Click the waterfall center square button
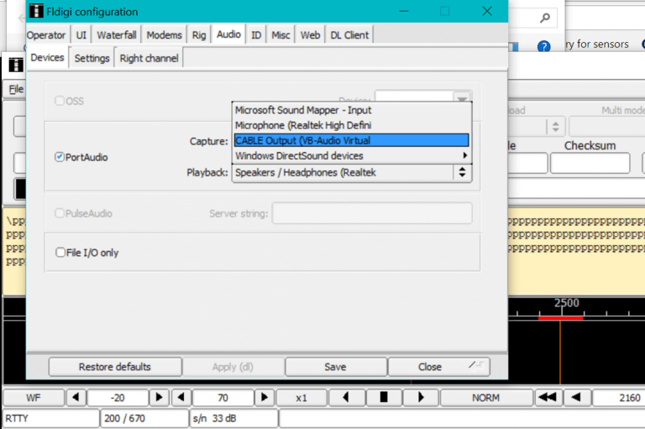This screenshot has width=645, height=429. tap(383, 397)
